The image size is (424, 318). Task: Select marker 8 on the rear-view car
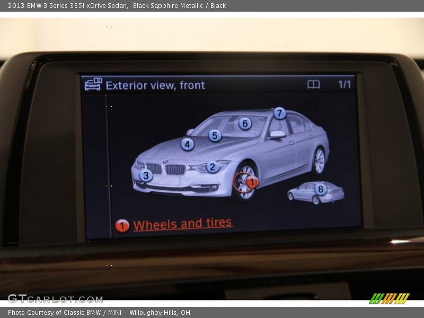(321, 189)
